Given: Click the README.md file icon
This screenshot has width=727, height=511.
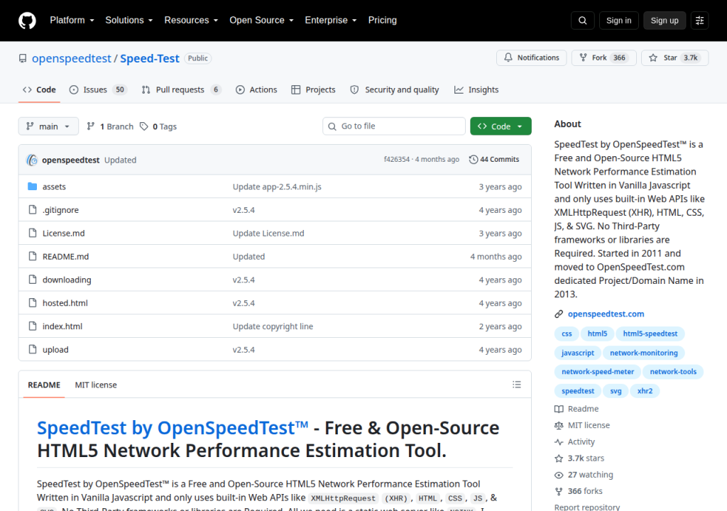Looking at the screenshot, I should click(33, 256).
